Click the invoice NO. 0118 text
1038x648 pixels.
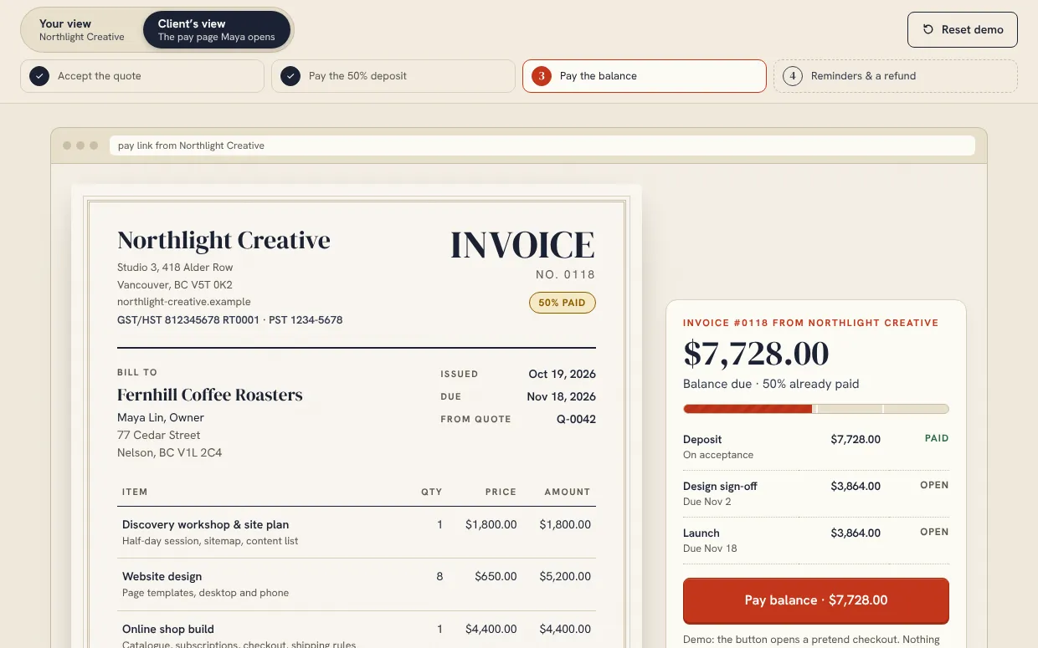pyautogui.click(x=565, y=275)
